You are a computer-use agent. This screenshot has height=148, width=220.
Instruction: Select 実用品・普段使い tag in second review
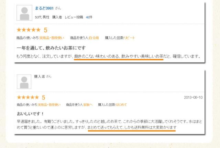click(x=49, y=105)
